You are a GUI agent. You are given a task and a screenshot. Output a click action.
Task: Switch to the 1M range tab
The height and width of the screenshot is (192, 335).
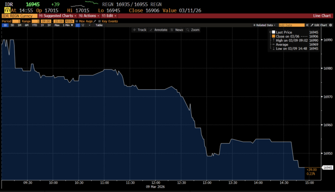[x=19, y=25]
